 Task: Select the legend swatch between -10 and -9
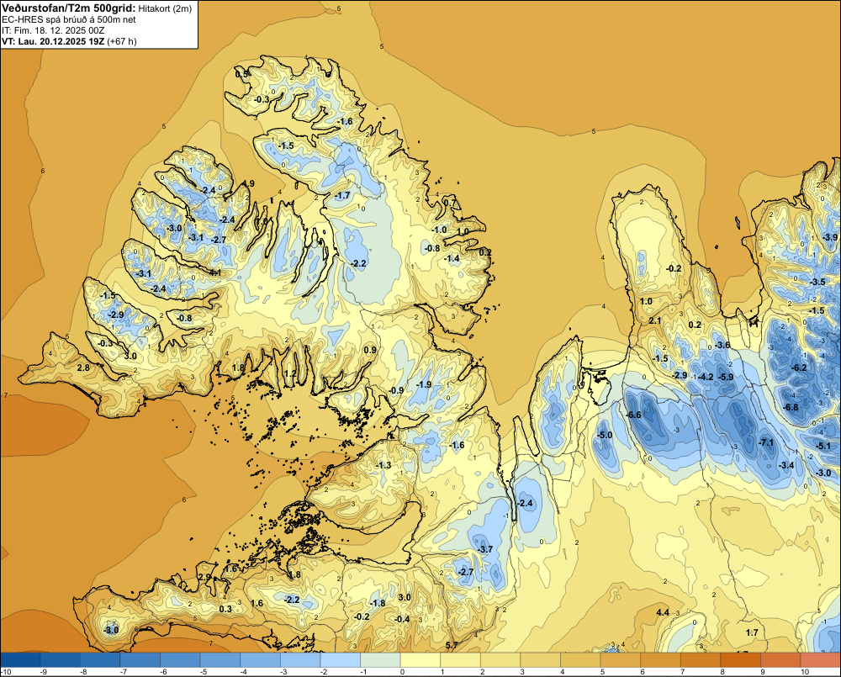pos(20,659)
